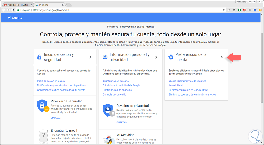
Task: Click the John Mario profile button
Action: click(242, 2)
